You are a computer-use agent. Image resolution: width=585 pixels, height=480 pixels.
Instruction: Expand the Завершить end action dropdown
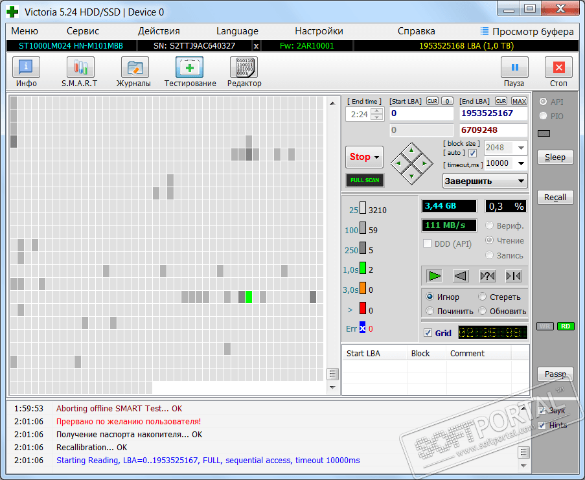pyautogui.click(x=522, y=181)
